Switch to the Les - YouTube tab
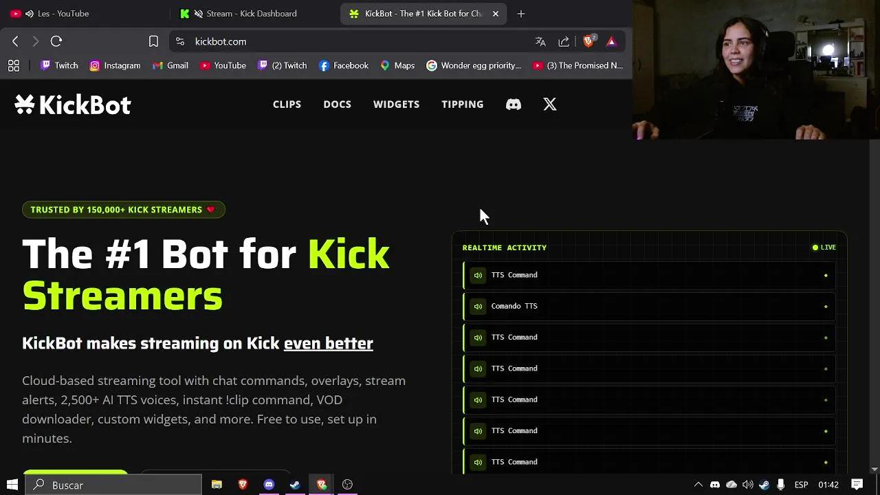Screen dimensions: 880x495 [x=83, y=14]
